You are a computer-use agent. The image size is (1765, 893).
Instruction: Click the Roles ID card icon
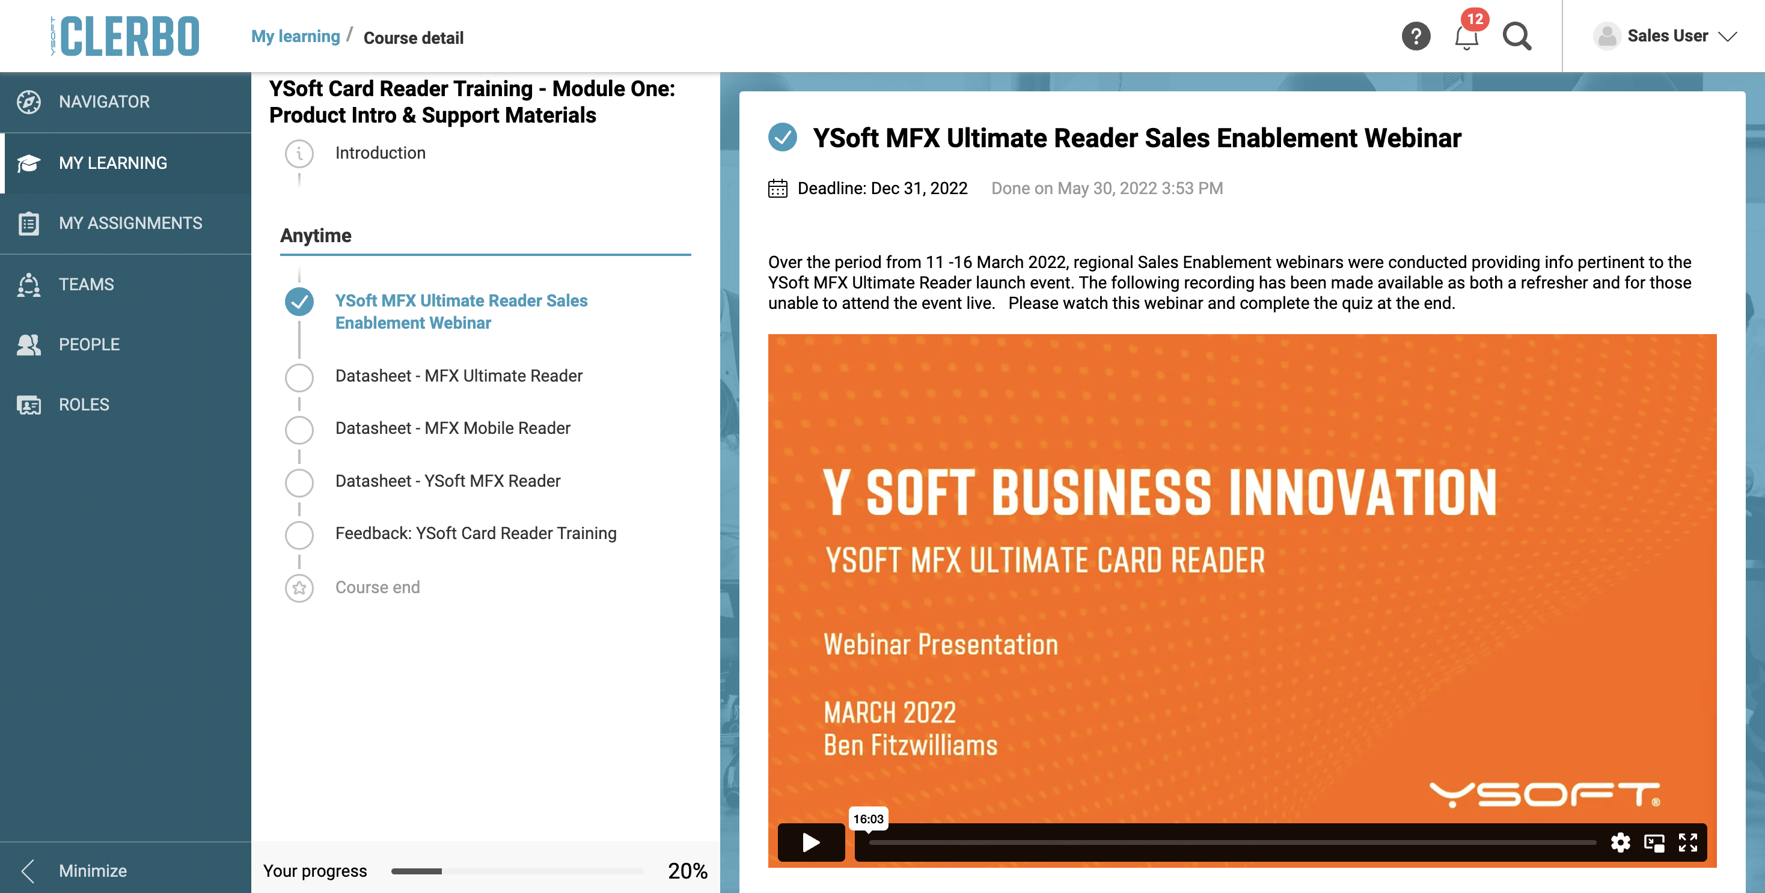tap(29, 404)
